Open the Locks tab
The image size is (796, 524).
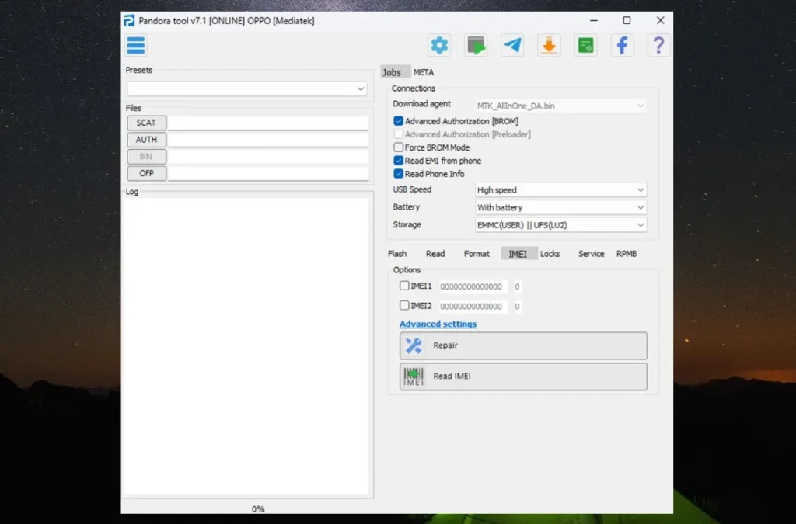point(550,253)
